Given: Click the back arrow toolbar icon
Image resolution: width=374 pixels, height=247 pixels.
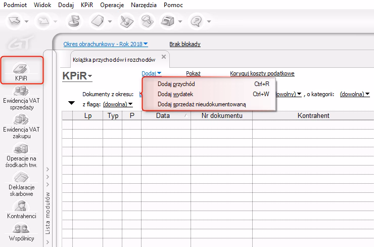Looking at the screenshot, I should [x=15, y=21].
